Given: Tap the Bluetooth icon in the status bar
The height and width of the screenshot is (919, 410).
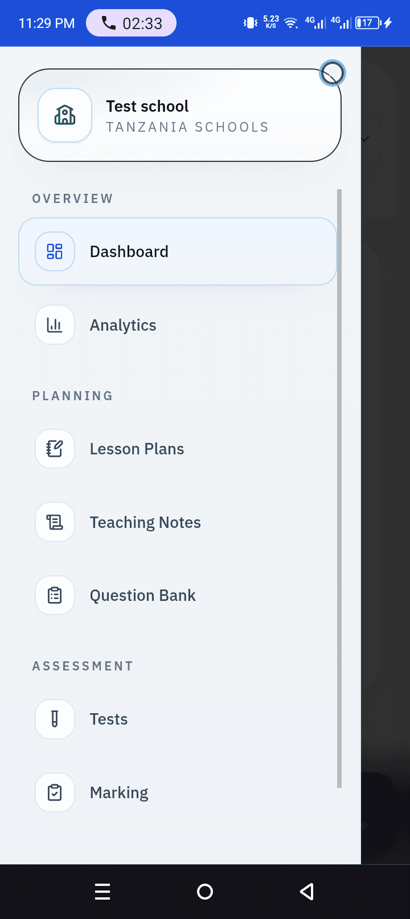Looking at the screenshot, I should [248, 23].
